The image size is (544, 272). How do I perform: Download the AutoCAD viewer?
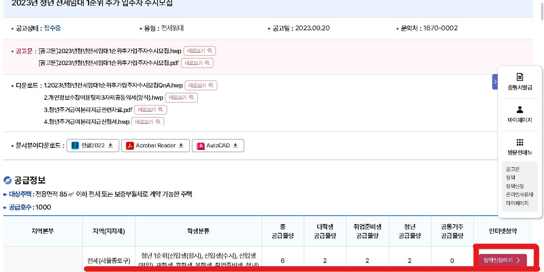tap(218, 146)
